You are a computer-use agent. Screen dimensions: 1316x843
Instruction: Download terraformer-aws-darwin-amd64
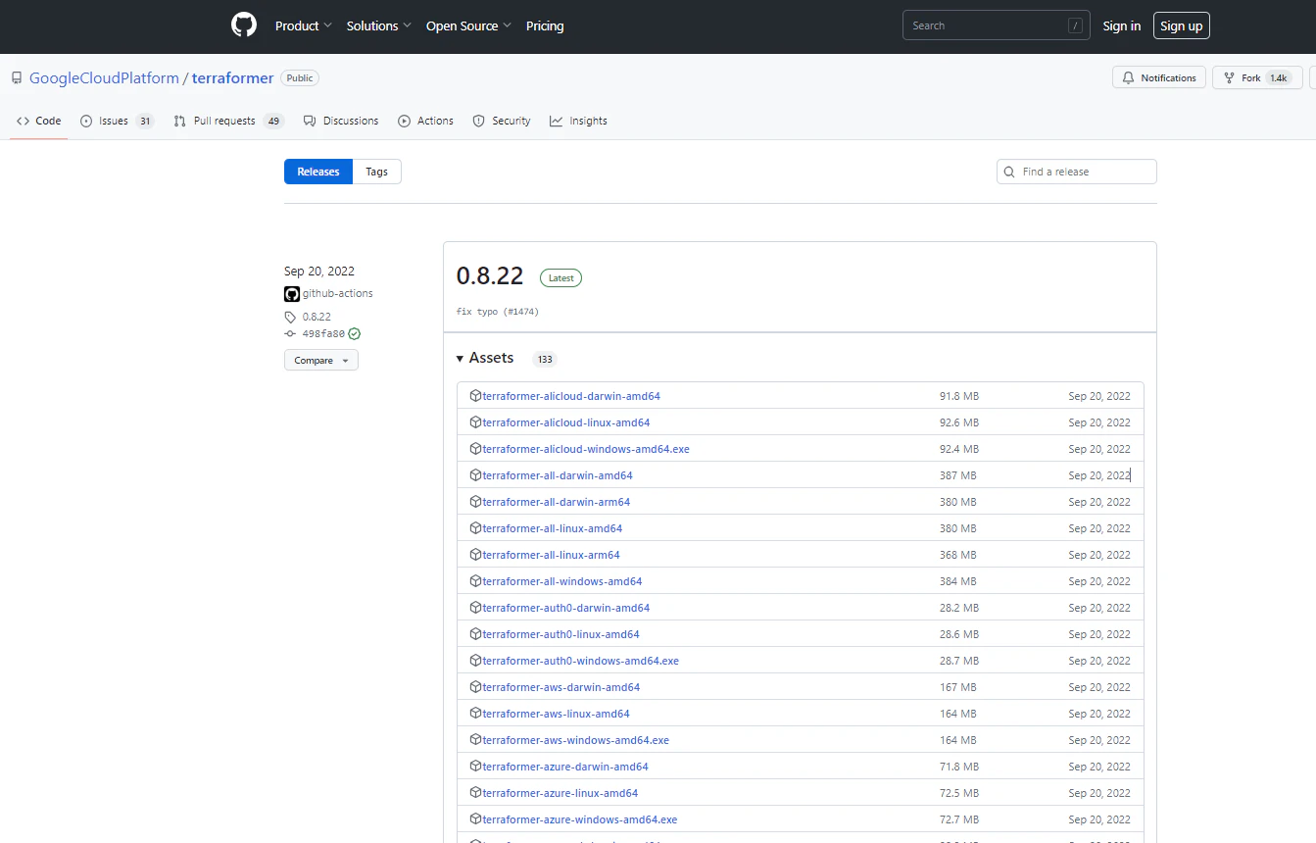click(x=561, y=687)
